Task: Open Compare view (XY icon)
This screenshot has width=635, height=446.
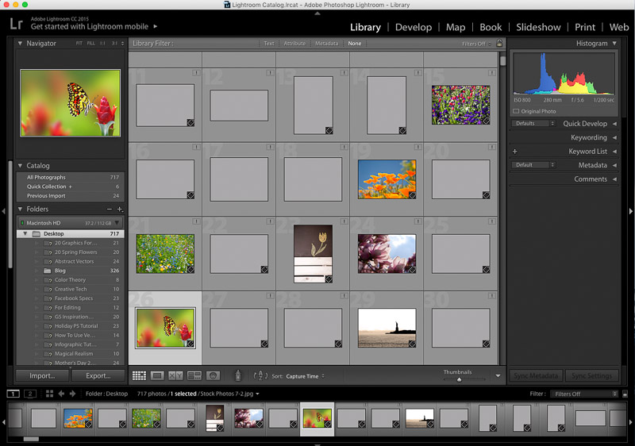Action: (x=175, y=376)
